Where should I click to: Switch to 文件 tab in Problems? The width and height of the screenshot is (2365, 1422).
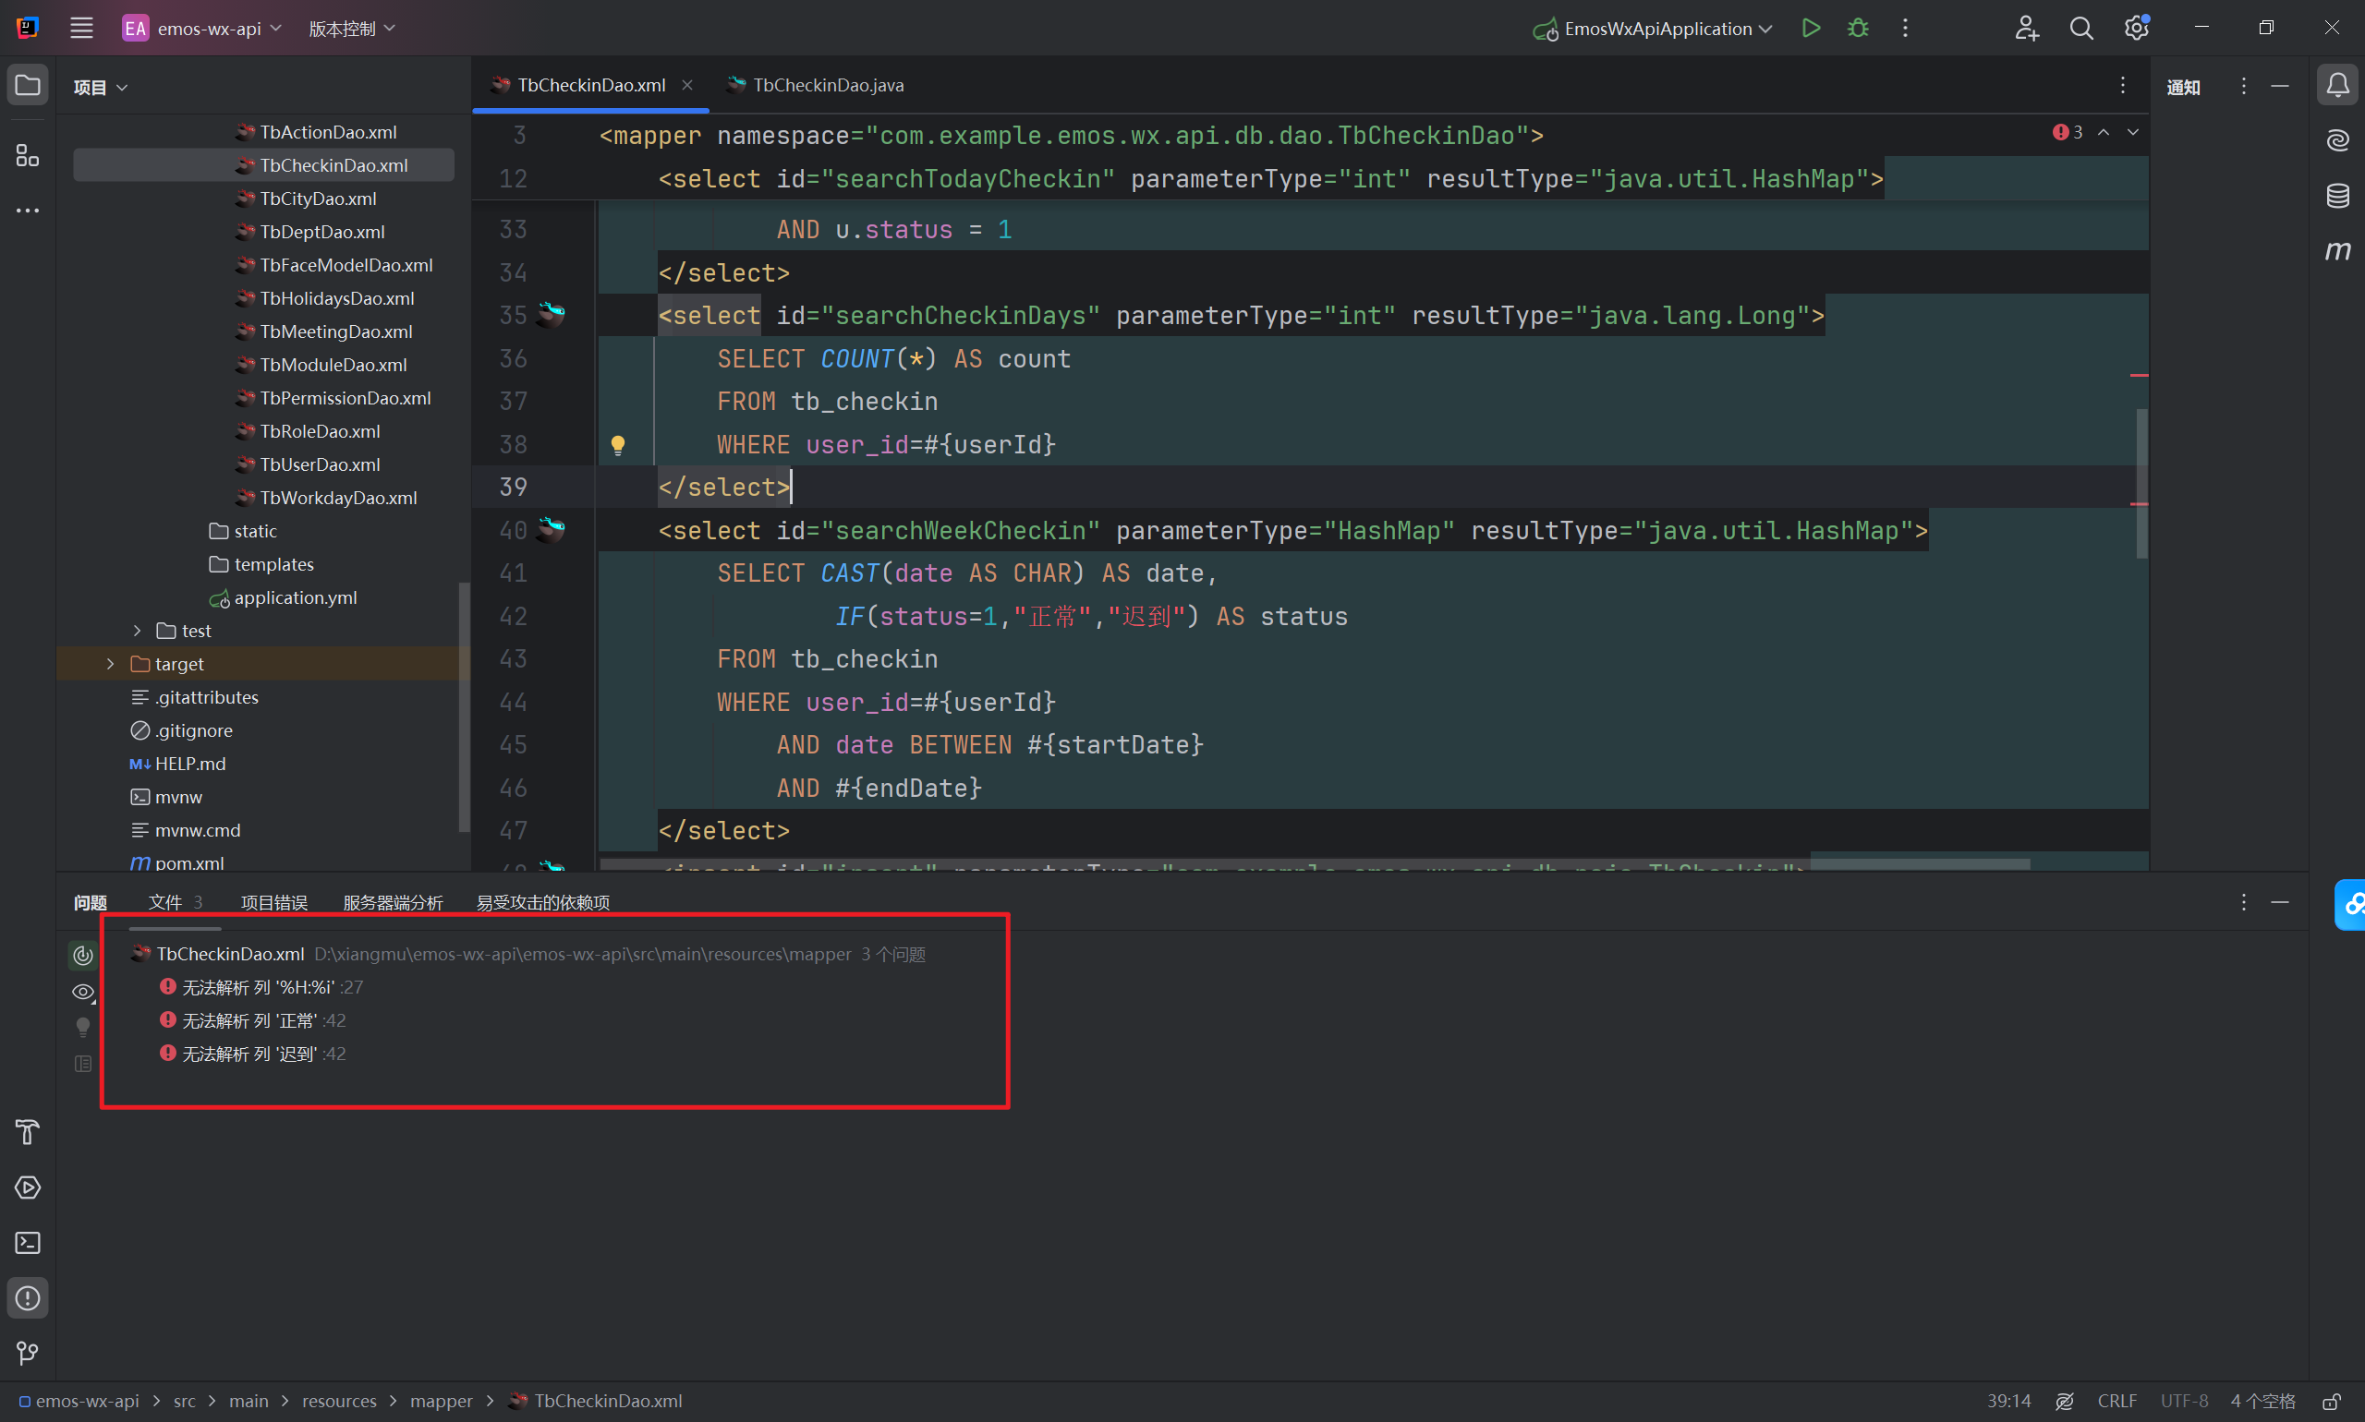(175, 902)
